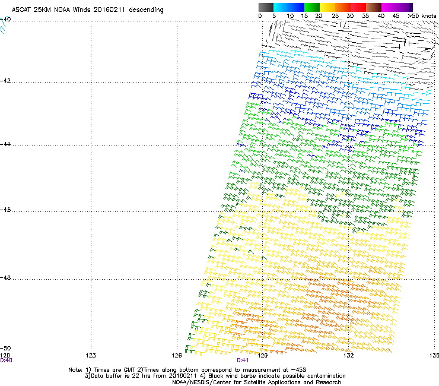Click the latitude label '-46'
This screenshot has width=439, height=386.
click(x=5, y=210)
